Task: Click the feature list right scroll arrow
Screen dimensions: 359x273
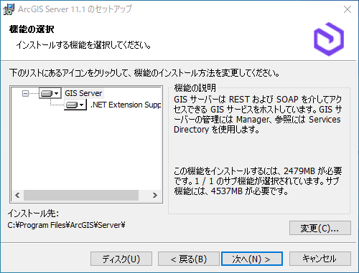Action: (x=155, y=196)
